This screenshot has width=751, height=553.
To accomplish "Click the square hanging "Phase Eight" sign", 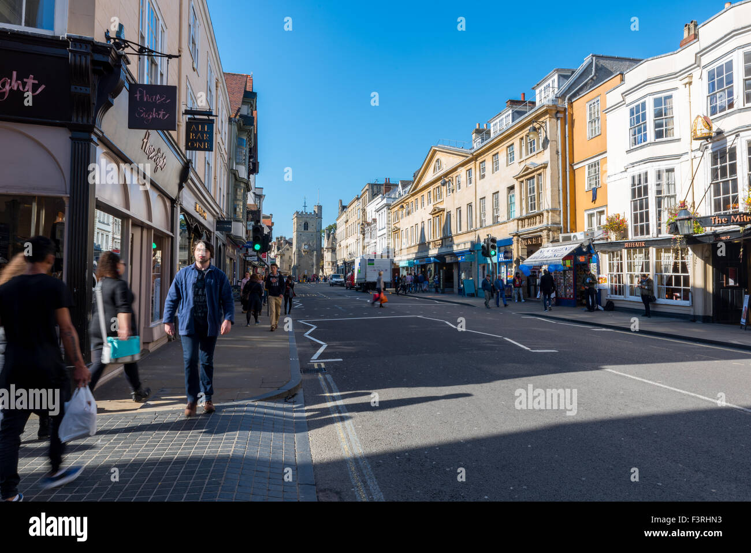I will pyautogui.click(x=153, y=107).
